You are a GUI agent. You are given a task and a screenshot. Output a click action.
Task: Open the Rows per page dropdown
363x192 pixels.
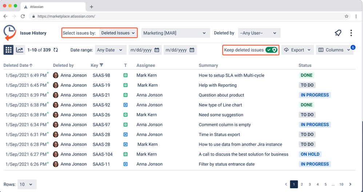pos(27,184)
